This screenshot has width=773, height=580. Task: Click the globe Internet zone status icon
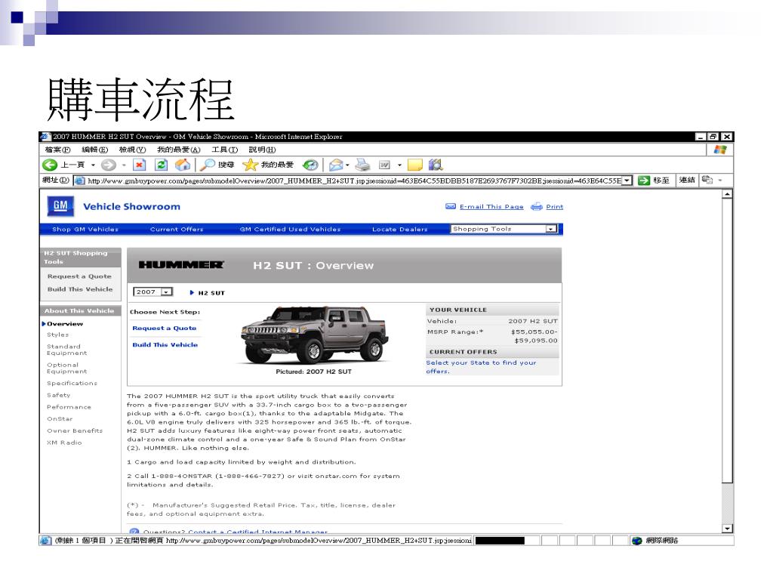(637, 541)
